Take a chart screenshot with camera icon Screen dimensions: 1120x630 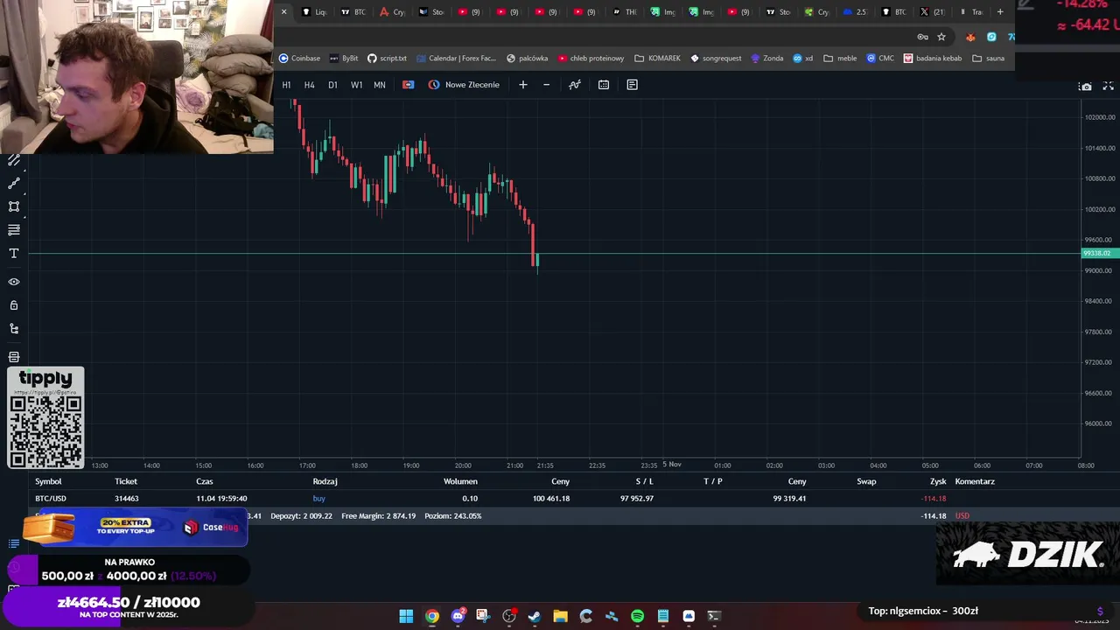click(1086, 87)
